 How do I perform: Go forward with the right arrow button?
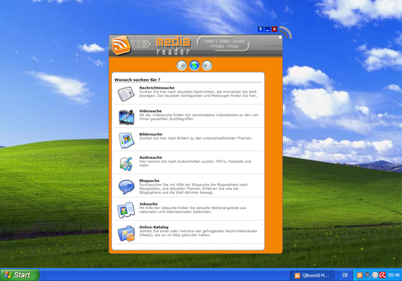pos(207,65)
